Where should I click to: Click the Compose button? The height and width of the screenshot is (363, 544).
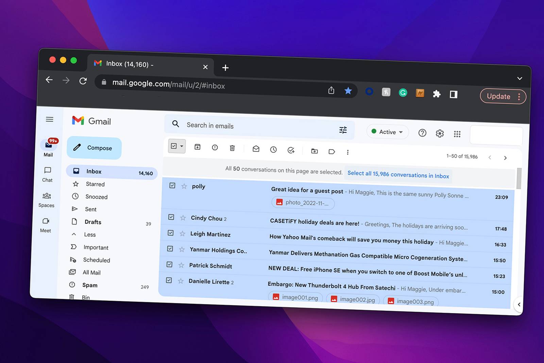point(94,148)
